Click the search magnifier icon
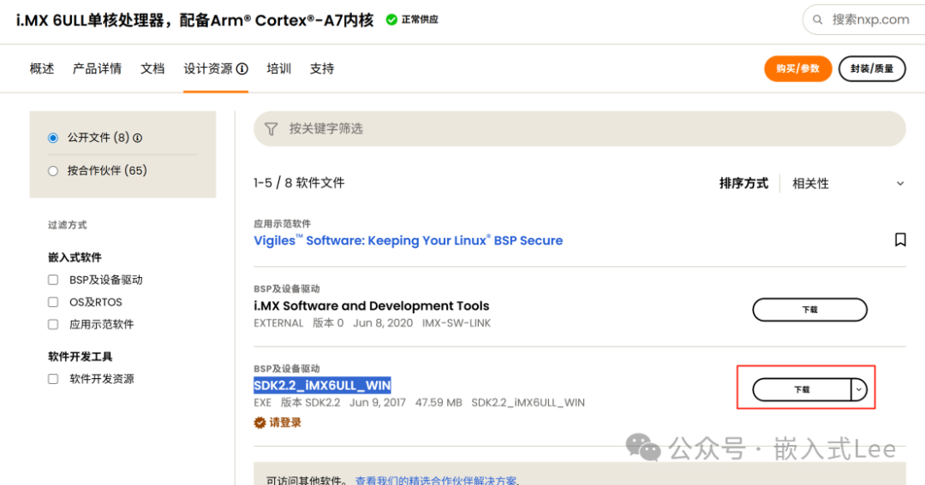The height and width of the screenshot is (485, 925). (x=817, y=20)
